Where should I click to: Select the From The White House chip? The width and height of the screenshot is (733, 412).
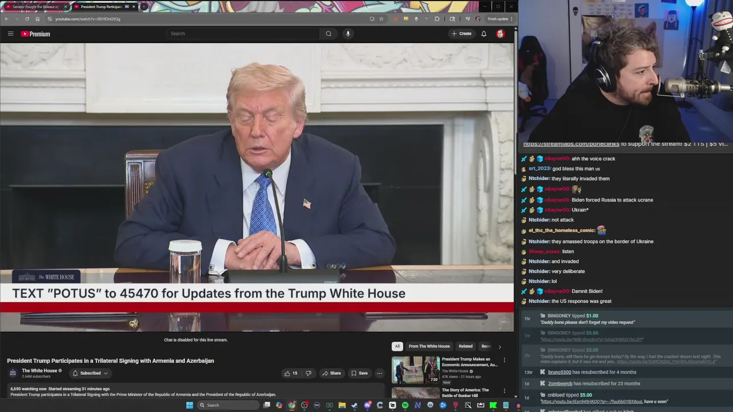429,346
